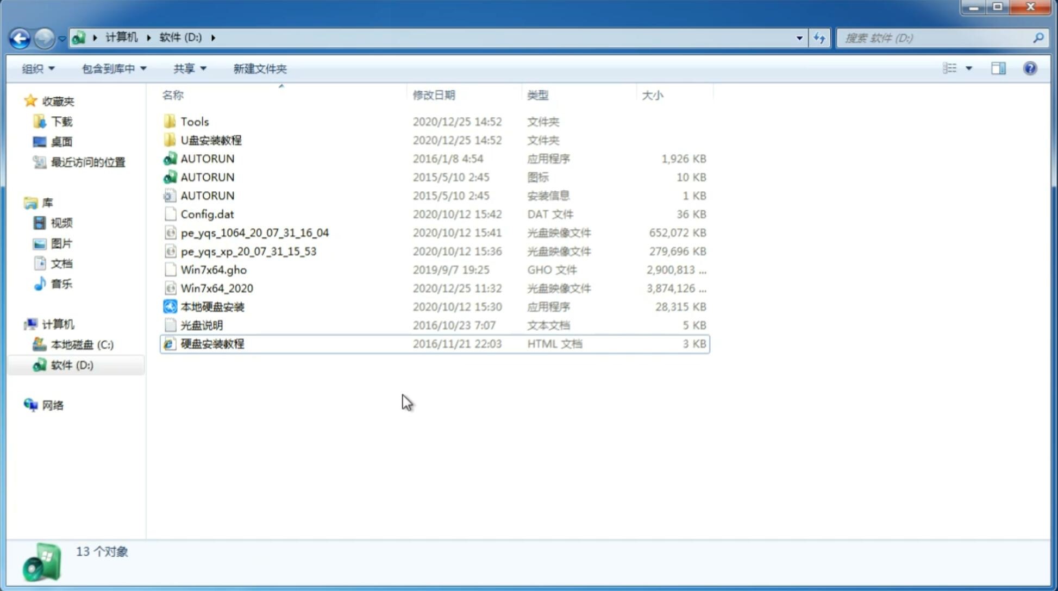
Task: Open Win7x64.gho backup file
Action: click(x=214, y=269)
